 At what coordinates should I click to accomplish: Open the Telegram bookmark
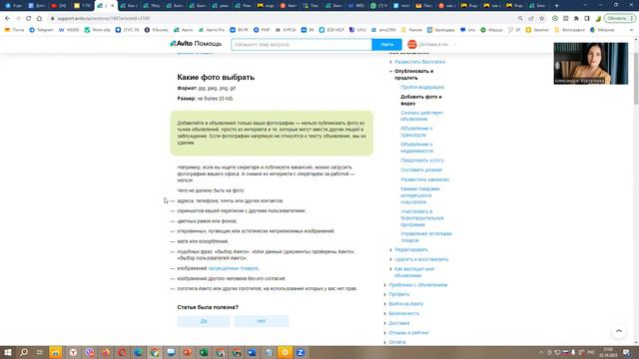(x=41, y=30)
